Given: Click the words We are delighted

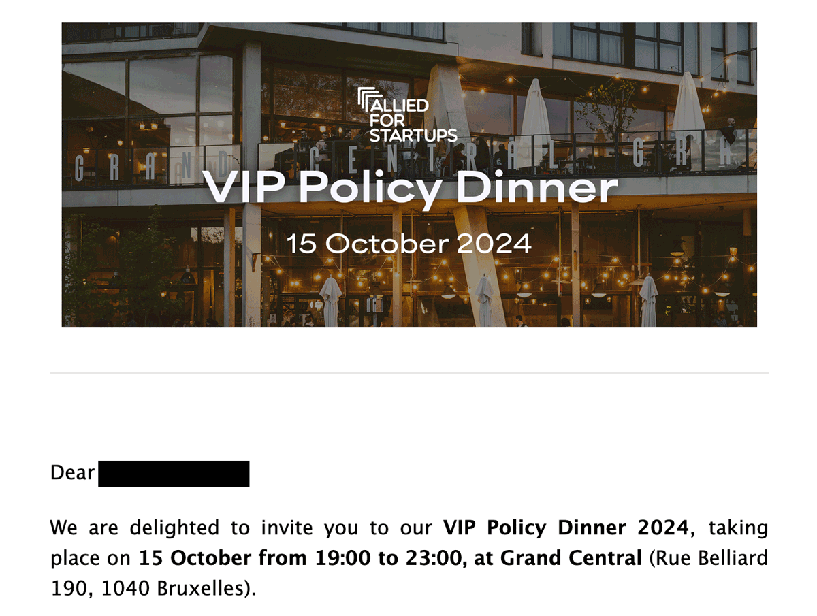Looking at the screenshot, I should [x=125, y=528].
